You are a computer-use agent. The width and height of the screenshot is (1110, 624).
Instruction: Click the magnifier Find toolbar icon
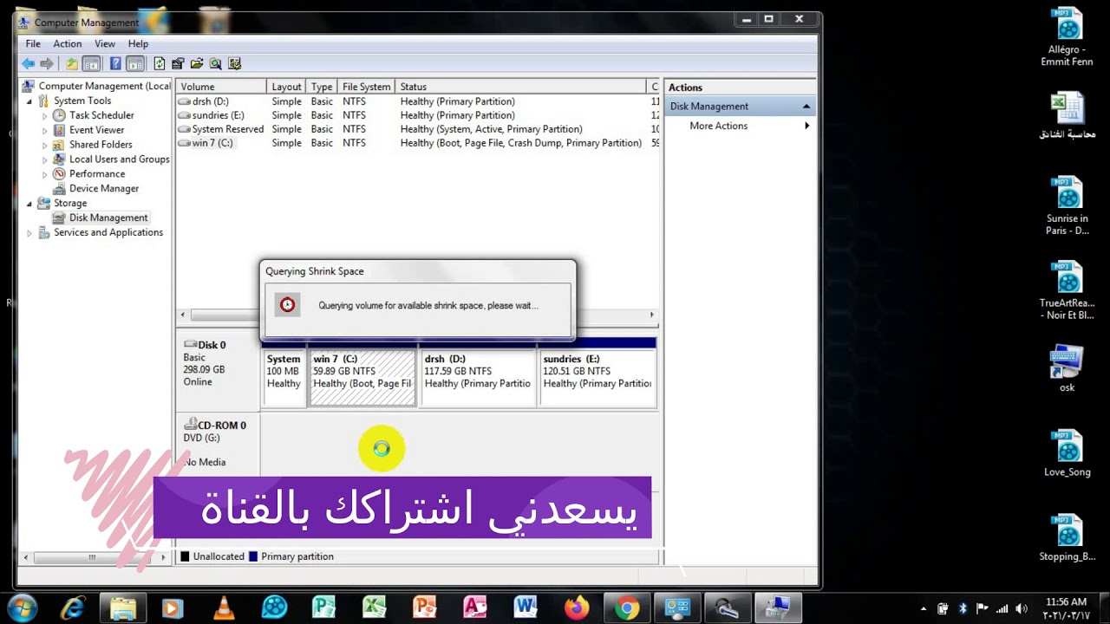tap(215, 63)
